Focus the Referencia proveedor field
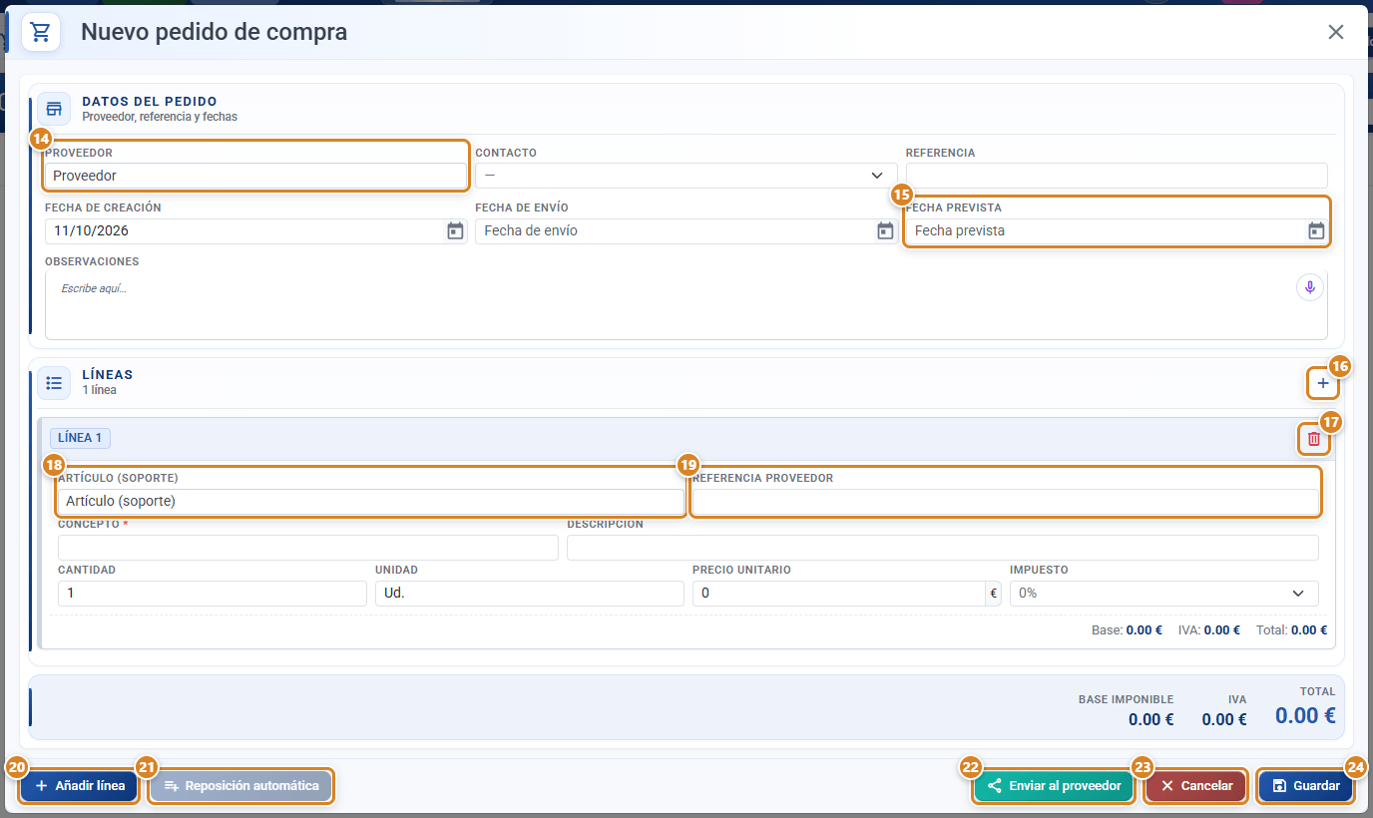 [x=1006, y=501]
